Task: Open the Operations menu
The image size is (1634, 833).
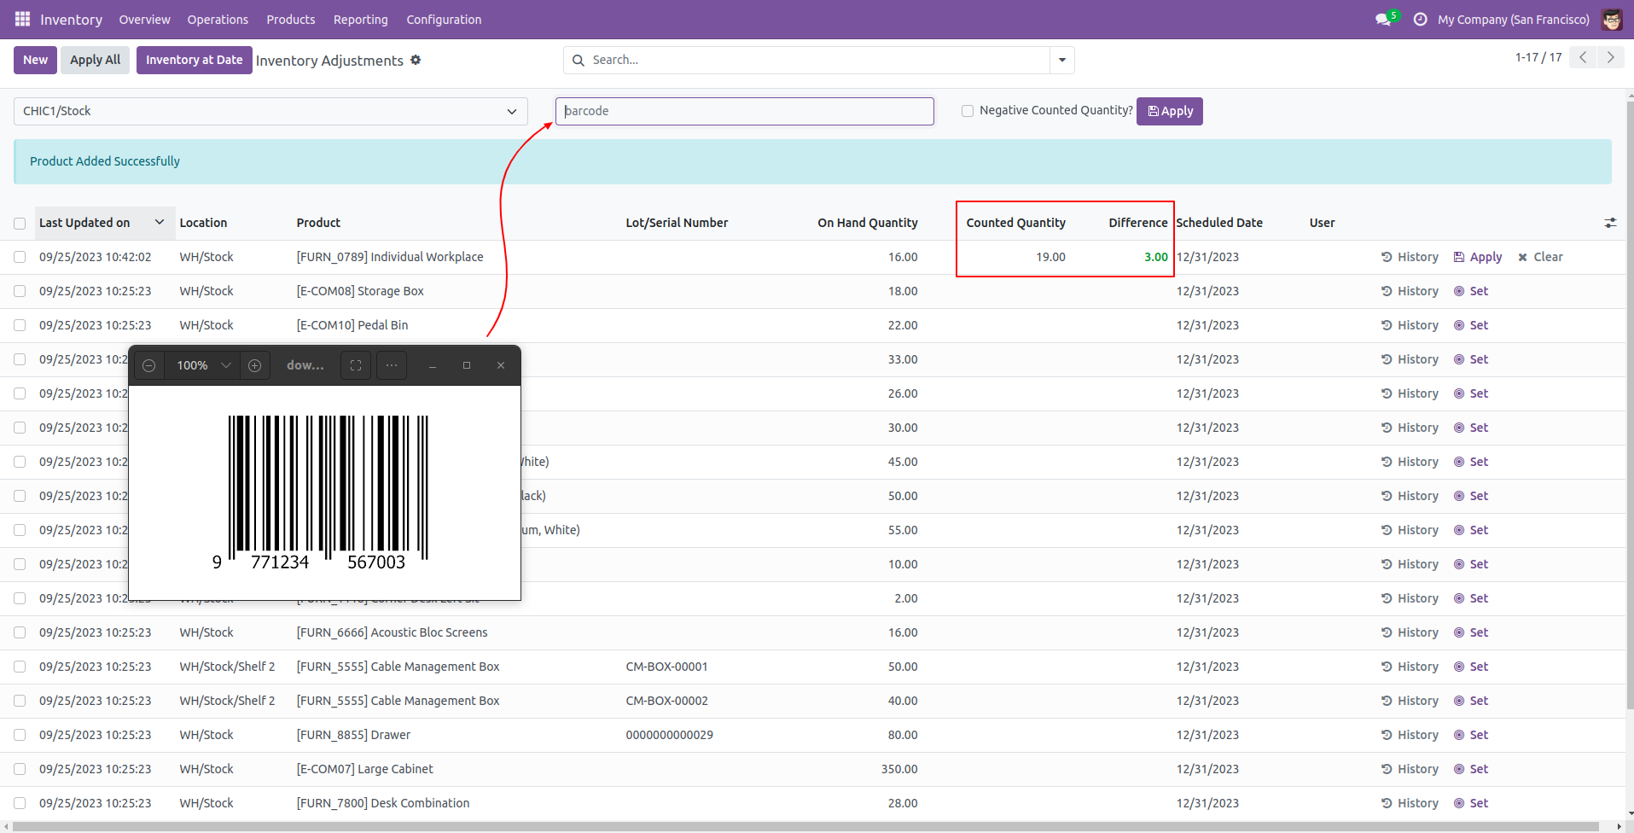Action: pyautogui.click(x=218, y=19)
